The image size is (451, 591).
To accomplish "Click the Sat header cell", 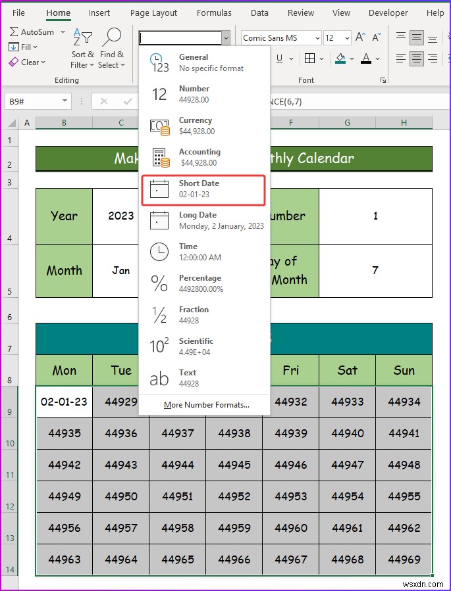I will point(347,371).
